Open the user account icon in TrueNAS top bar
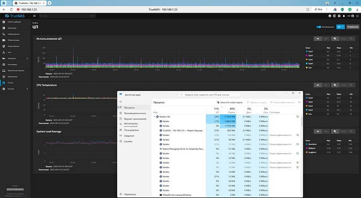This screenshot has height=198, width=361. click(353, 16)
